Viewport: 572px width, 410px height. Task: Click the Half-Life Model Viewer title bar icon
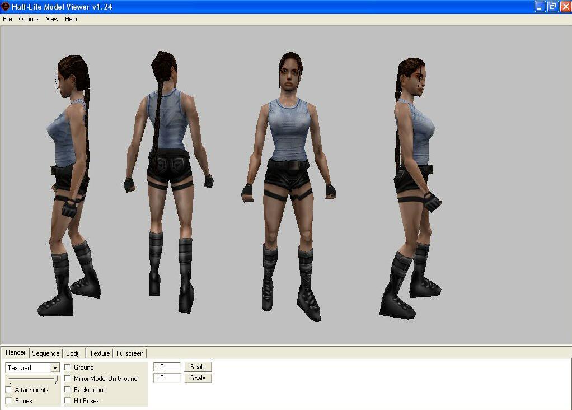6,6
